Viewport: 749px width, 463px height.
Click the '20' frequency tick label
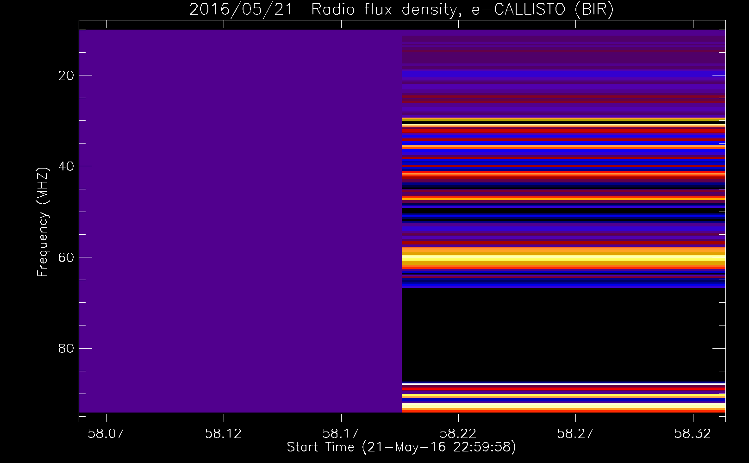pyautogui.click(x=67, y=75)
